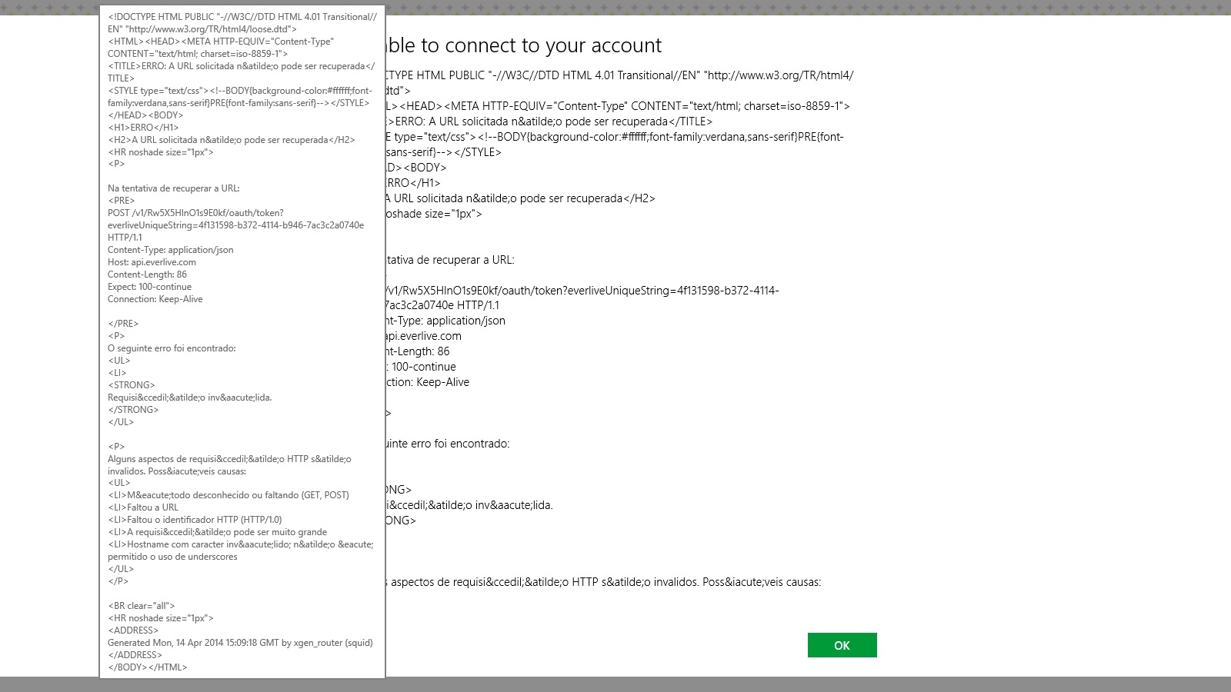Click 'Expect: 100-continue' in the tooltip

(x=149, y=287)
